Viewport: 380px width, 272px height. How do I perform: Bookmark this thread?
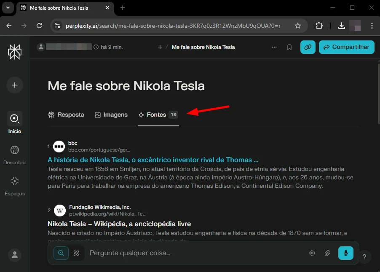[x=289, y=47]
